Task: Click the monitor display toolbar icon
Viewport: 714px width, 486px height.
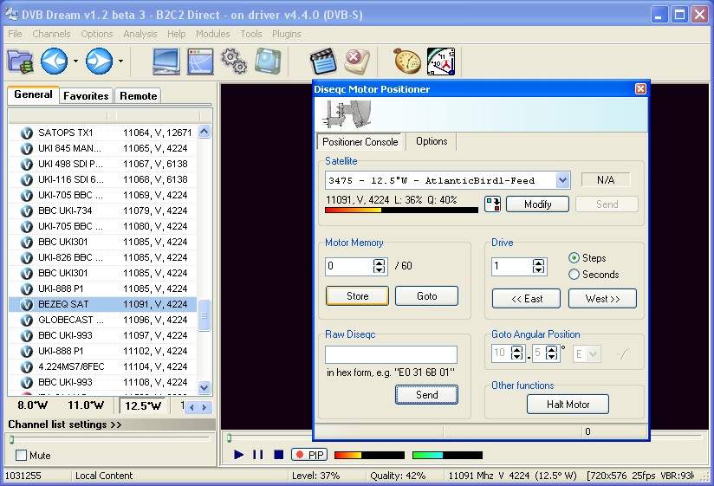Action: pos(166,61)
